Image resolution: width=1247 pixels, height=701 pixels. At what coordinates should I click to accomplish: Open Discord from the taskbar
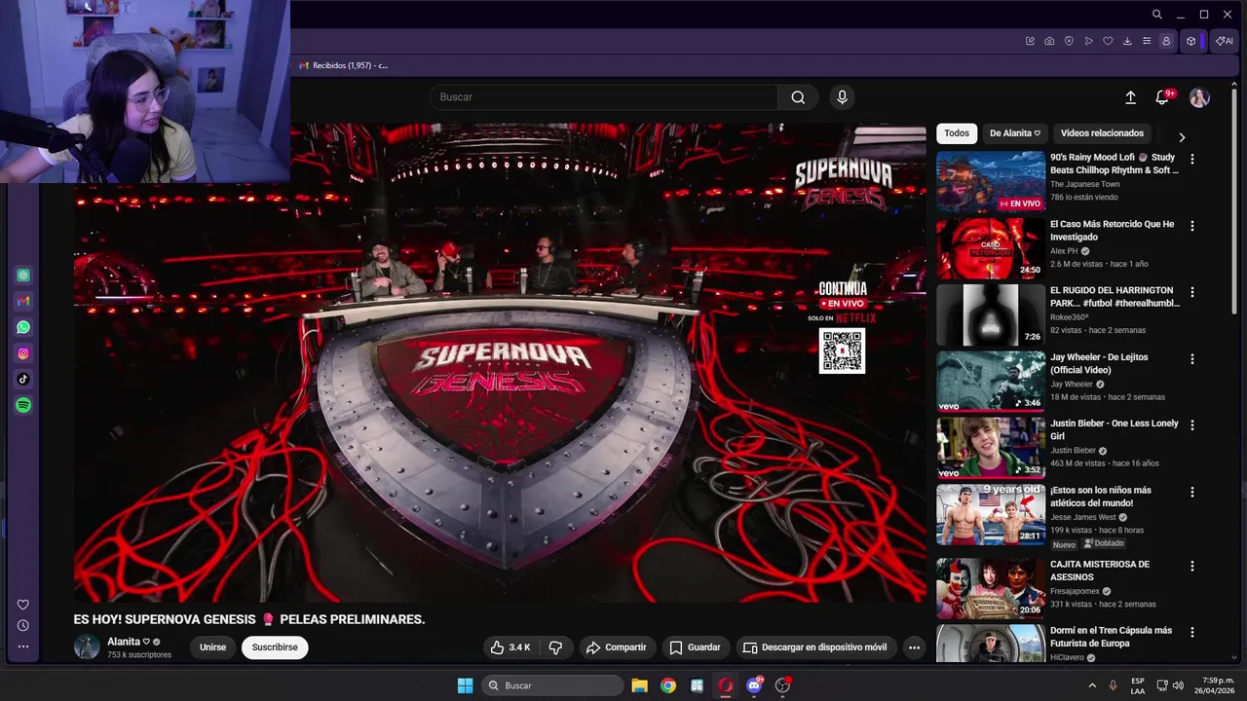(x=754, y=685)
